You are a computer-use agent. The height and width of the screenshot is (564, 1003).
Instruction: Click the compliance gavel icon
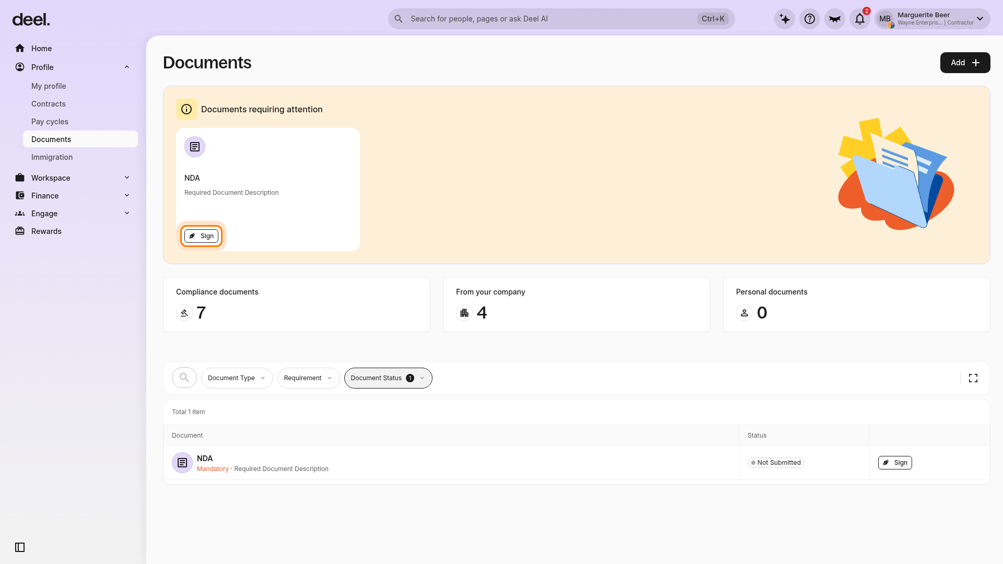pyautogui.click(x=184, y=313)
